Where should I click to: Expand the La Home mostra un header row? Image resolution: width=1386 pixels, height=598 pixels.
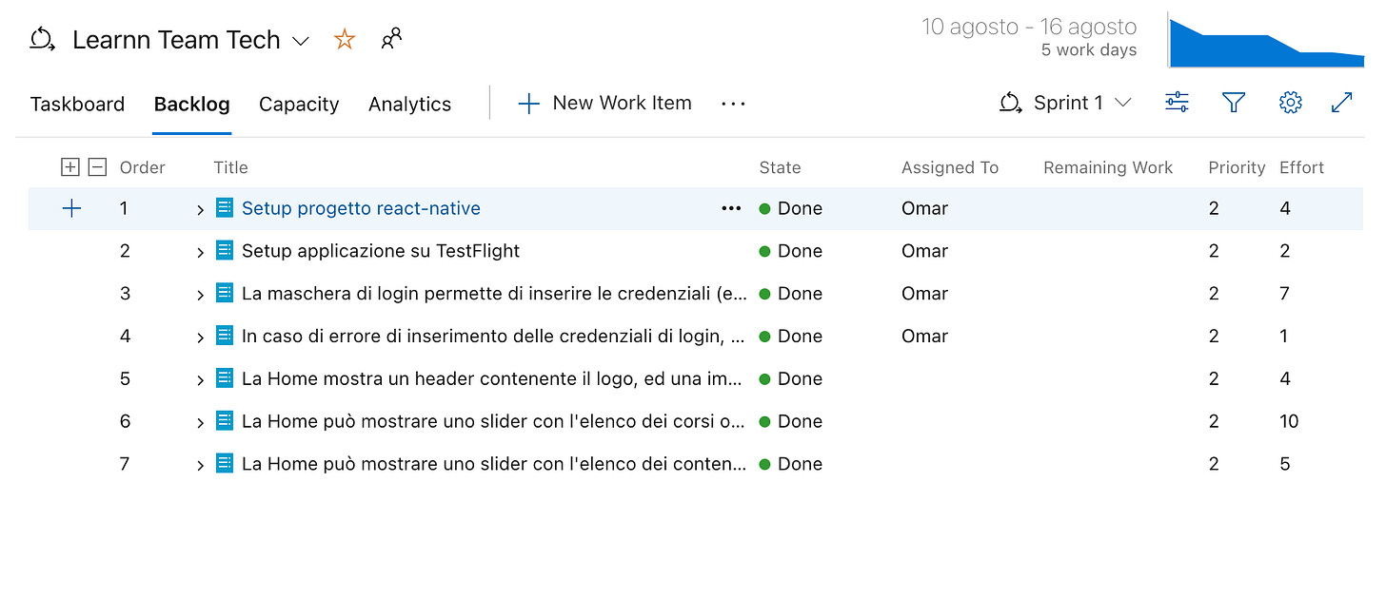coord(200,379)
